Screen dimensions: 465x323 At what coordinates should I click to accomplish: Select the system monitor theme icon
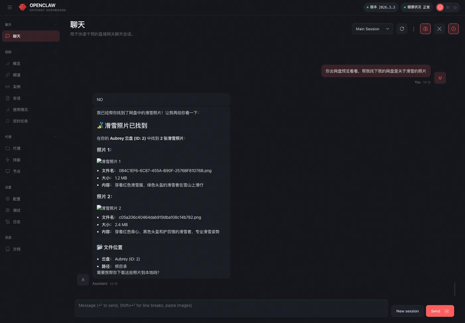tap(440, 7)
